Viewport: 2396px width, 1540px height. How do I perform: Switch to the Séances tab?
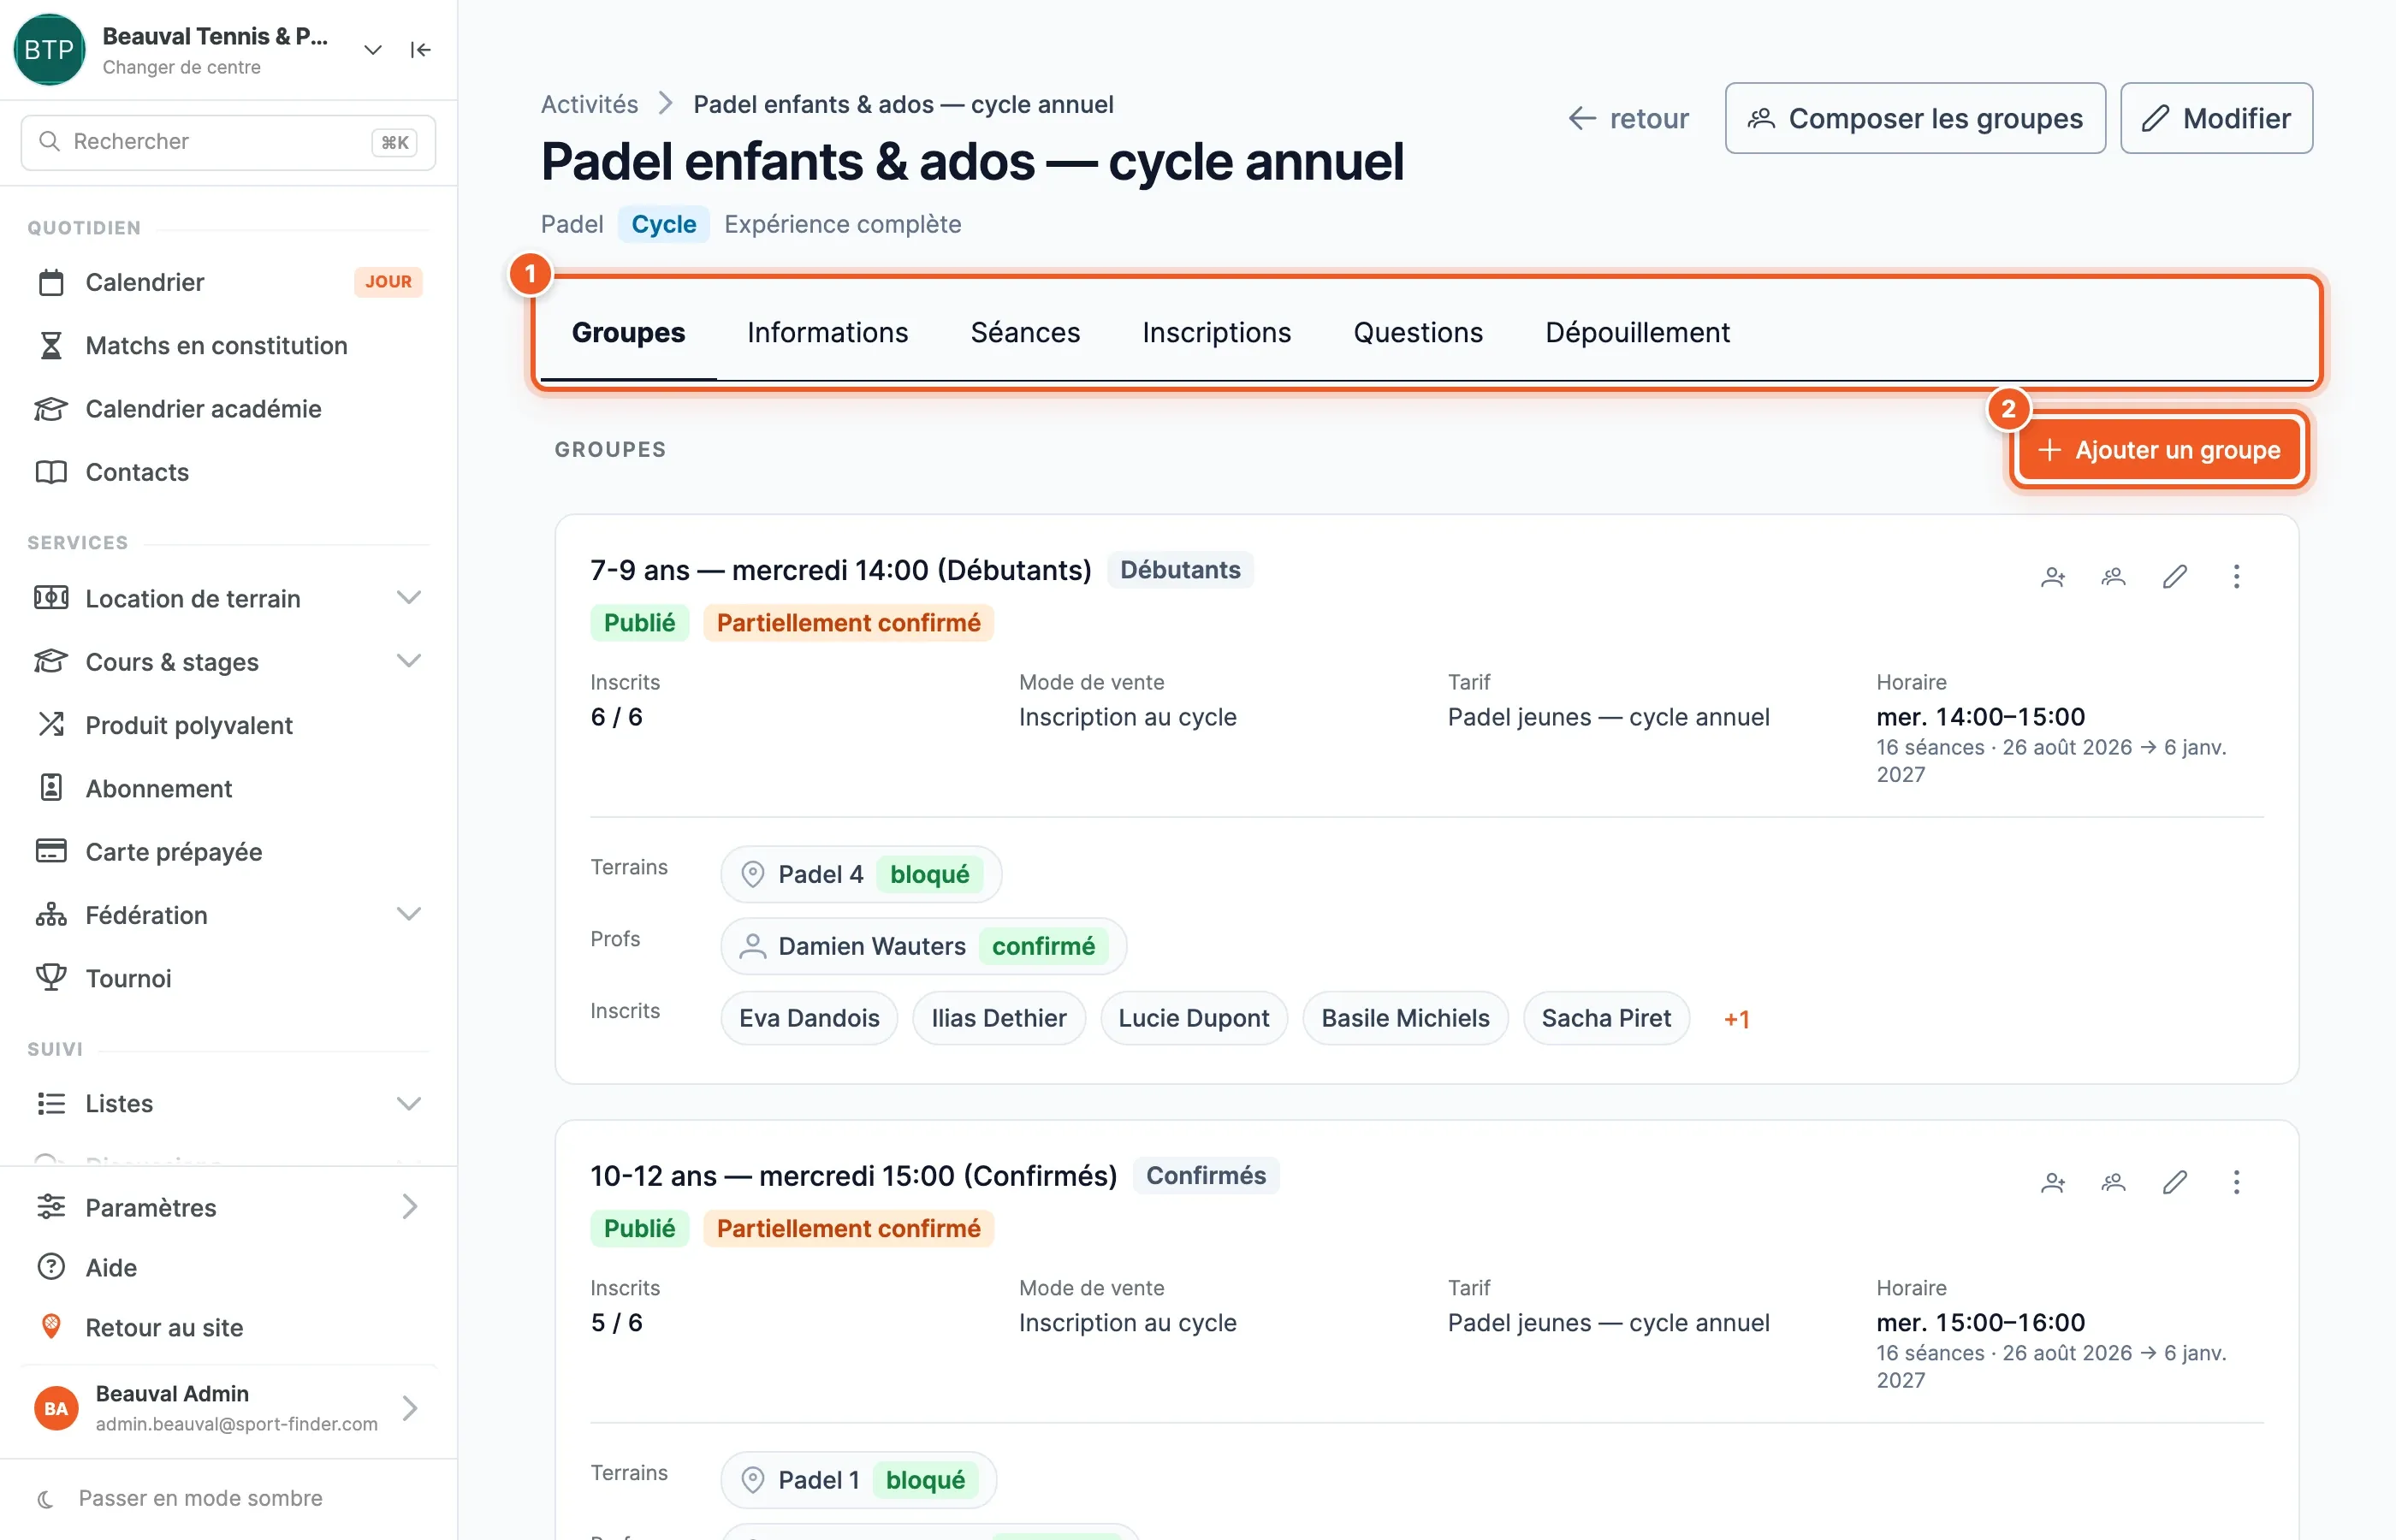pos(1025,332)
